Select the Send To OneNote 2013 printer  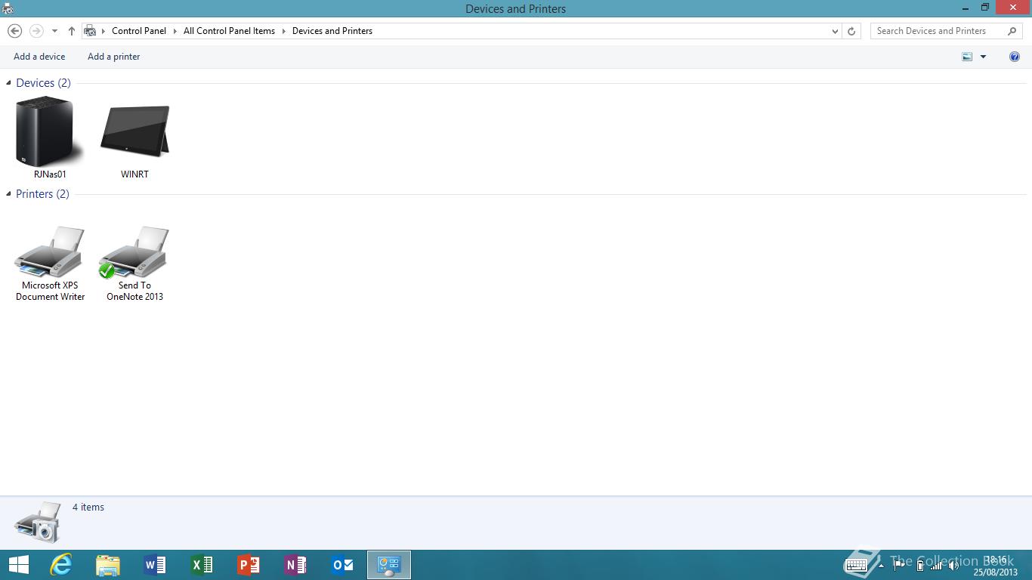tap(134, 263)
